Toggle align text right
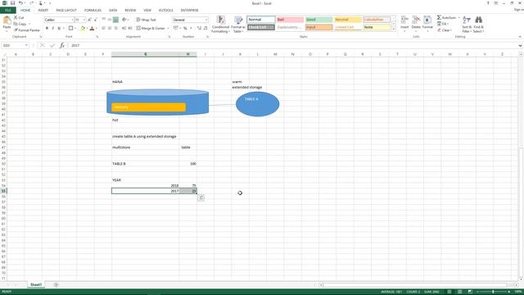Viewport: 524px width, 295px height. tap(115, 28)
